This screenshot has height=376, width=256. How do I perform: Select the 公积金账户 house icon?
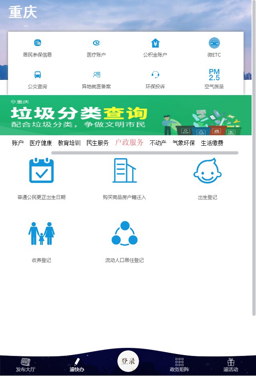[x=155, y=43]
